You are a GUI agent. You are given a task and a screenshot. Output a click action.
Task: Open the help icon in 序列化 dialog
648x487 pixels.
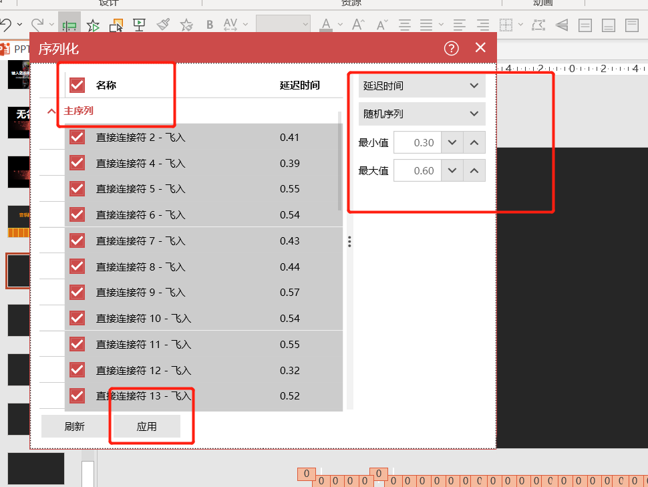click(452, 48)
